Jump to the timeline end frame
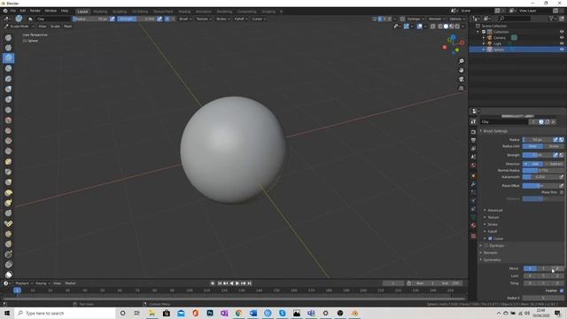 pyautogui.click(x=250, y=284)
